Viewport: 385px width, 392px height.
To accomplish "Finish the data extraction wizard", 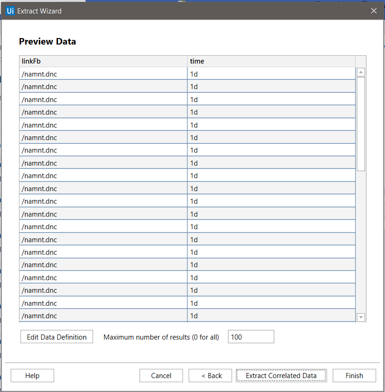I will point(354,375).
